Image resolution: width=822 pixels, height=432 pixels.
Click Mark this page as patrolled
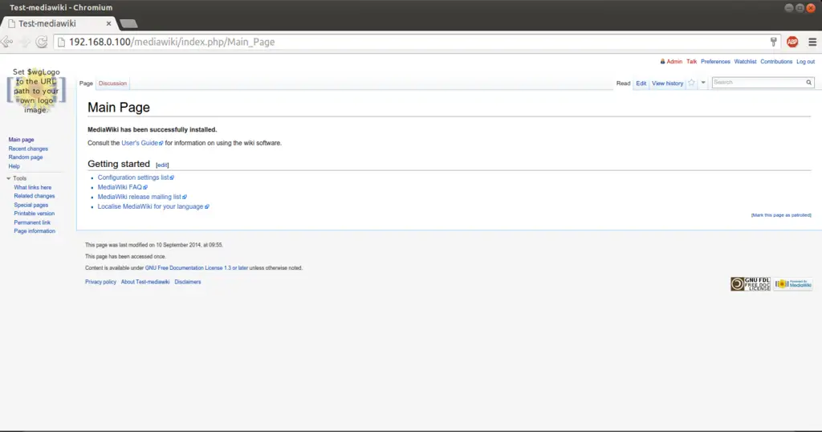[781, 215]
